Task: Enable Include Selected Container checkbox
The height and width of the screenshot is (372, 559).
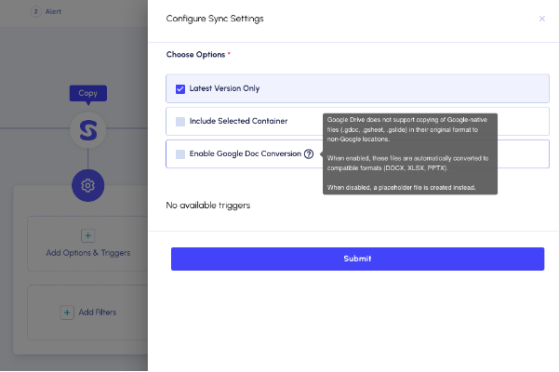Action: (180, 122)
